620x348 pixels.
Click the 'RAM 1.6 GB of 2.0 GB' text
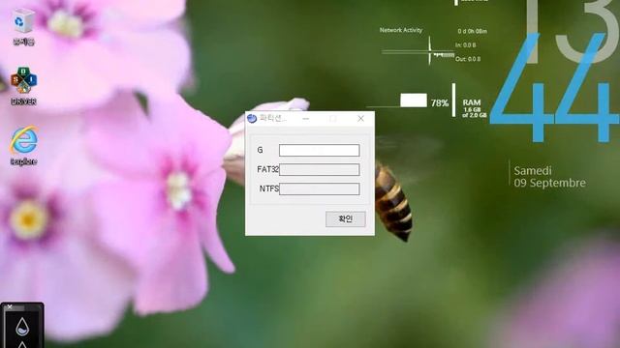coord(475,108)
